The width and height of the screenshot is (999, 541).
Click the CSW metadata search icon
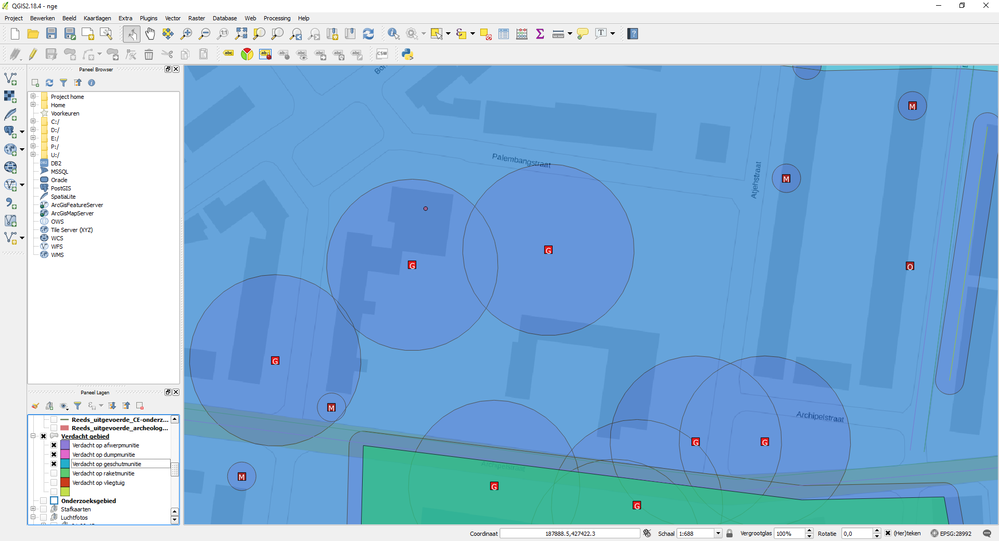pyautogui.click(x=382, y=54)
